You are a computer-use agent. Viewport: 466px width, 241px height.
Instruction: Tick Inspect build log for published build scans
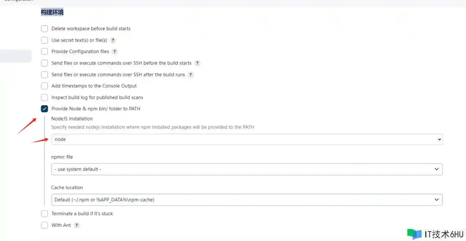coord(44,98)
